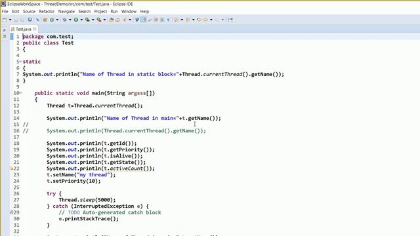The height and width of the screenshot is (236, 420).
Task: Click the New Java Package icon
Action: pos(45,20)
